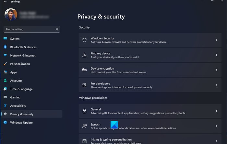This screenshot has width=227, height=144.
Task: Expand Inking & typing personalization chevron
Action: point(216,141)
